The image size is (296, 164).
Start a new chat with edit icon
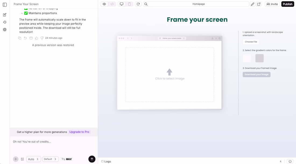(x=5, y=15)
